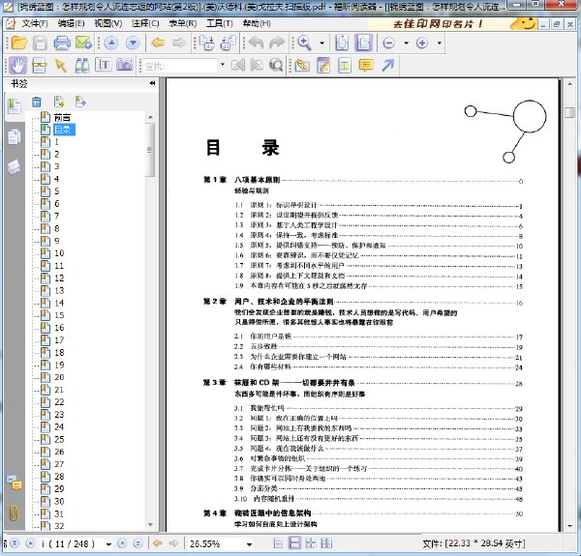Screen dimensions: 581x556
Task: Open the 工具(T) menu
Action: 220,23
